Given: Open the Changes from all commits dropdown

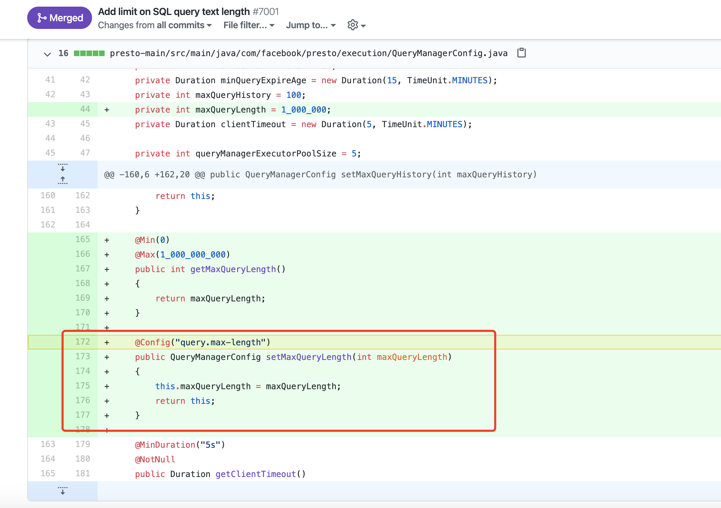Looking at the screenshot, I should [155, 25].
